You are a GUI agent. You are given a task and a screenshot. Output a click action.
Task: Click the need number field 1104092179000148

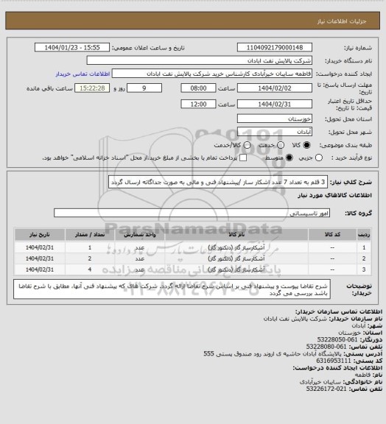(x=275, y=47)
